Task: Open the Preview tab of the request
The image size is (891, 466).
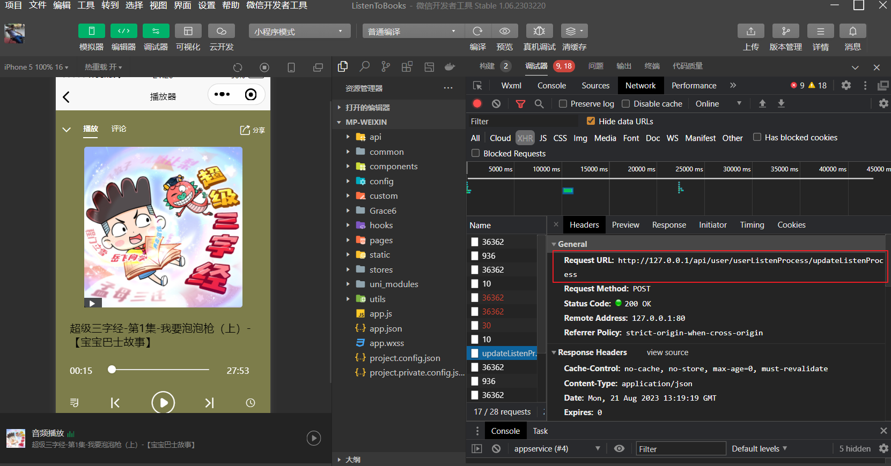Action: (x=625, y=225)
